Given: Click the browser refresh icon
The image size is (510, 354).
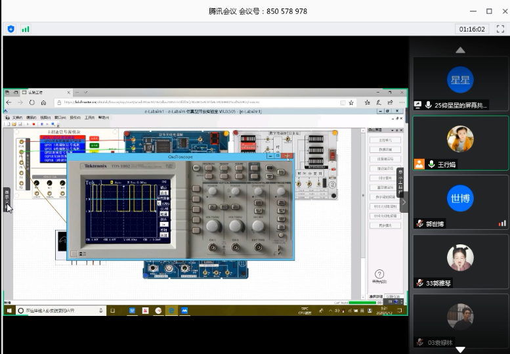Looking at the screenshot, I should 32,102.
